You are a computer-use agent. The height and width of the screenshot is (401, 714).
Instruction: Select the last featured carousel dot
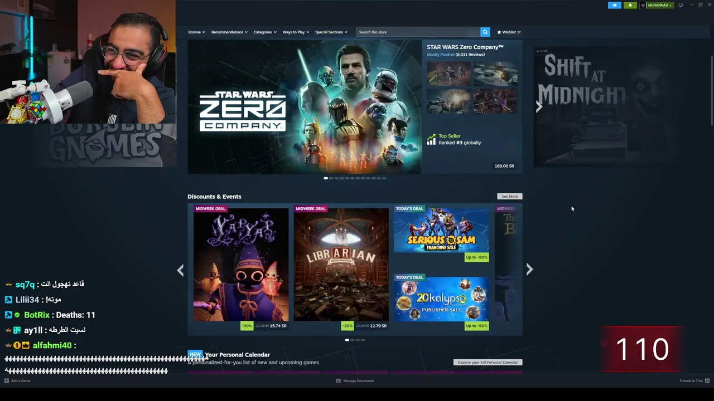tap(384, 178)
